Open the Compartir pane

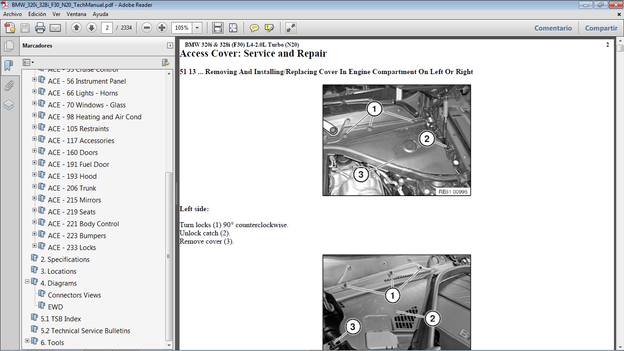point(601,28)
